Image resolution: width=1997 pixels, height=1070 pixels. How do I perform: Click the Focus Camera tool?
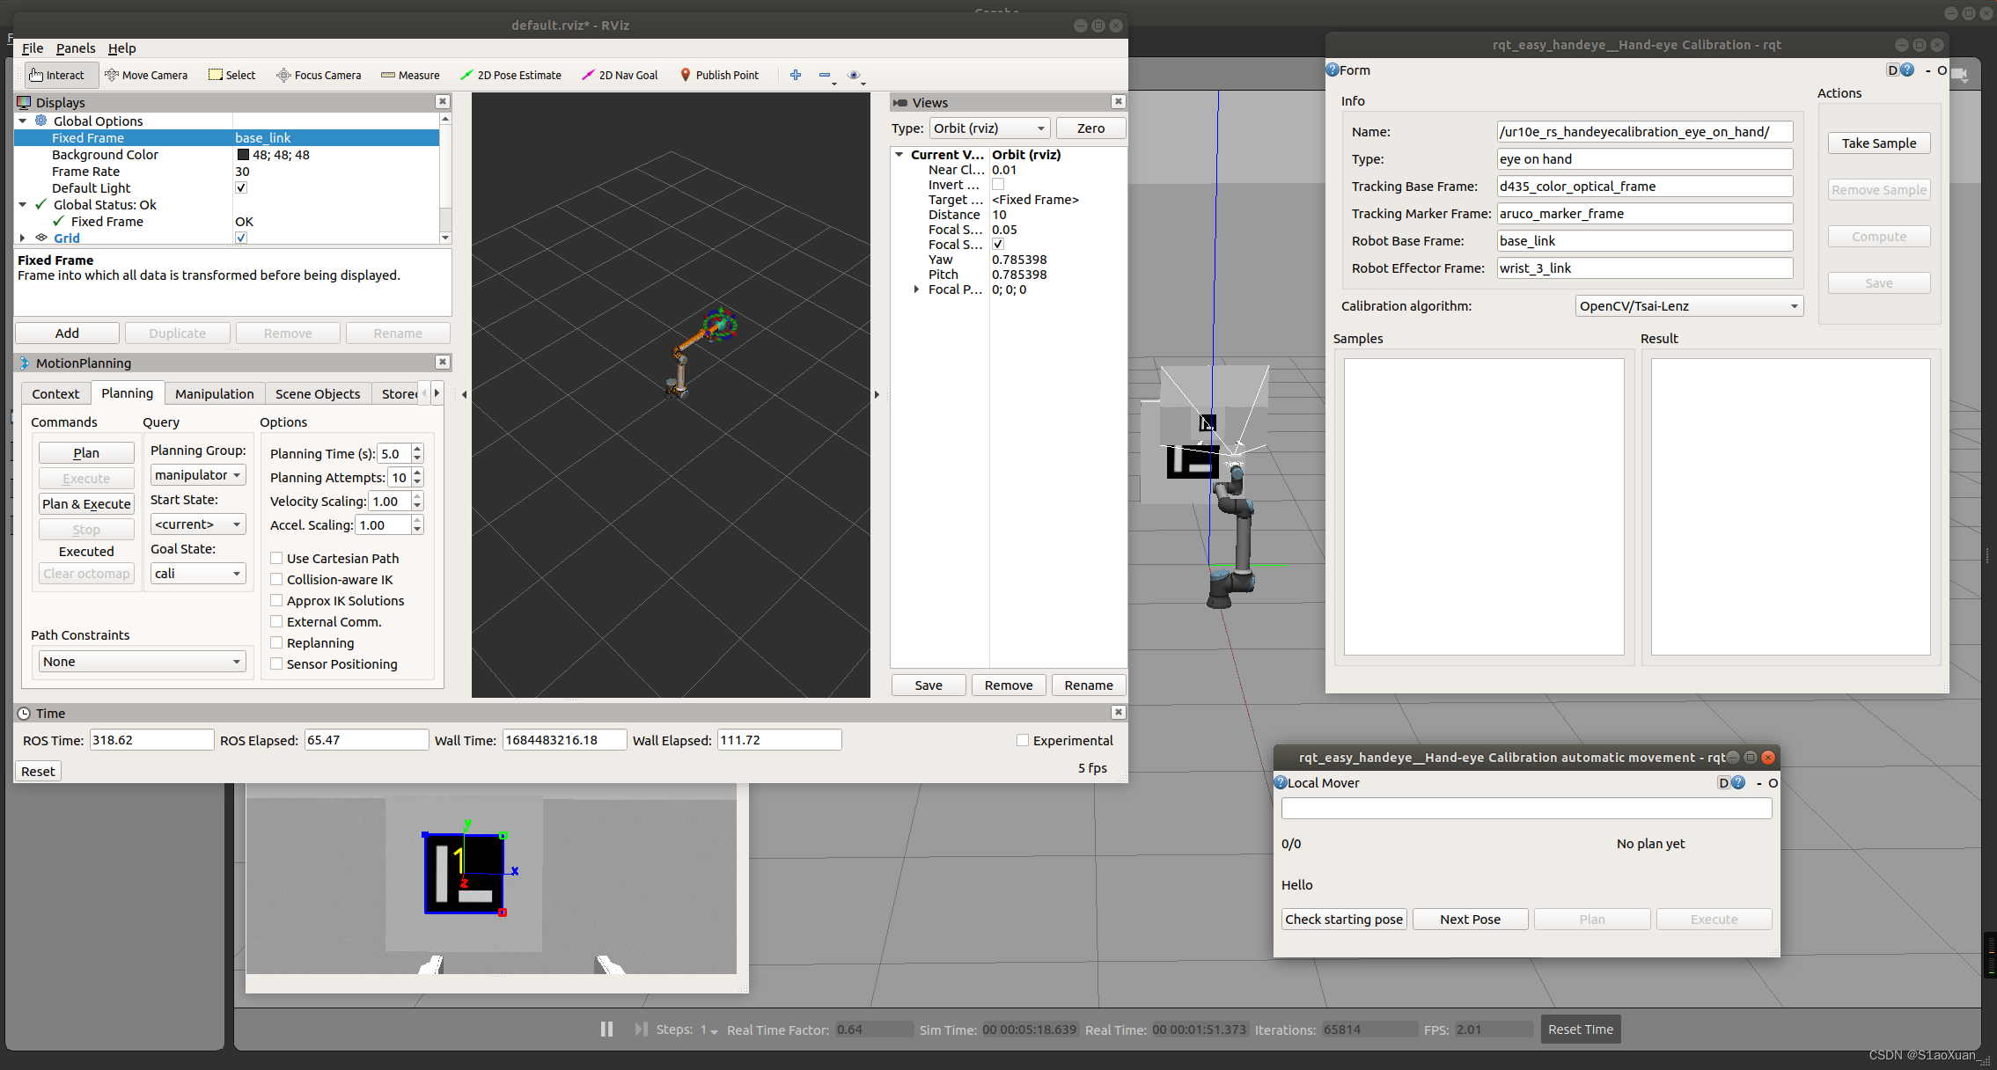point(319,75)
